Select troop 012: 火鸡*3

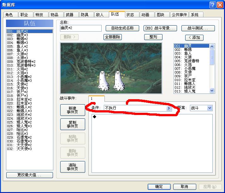pos(30,73)
